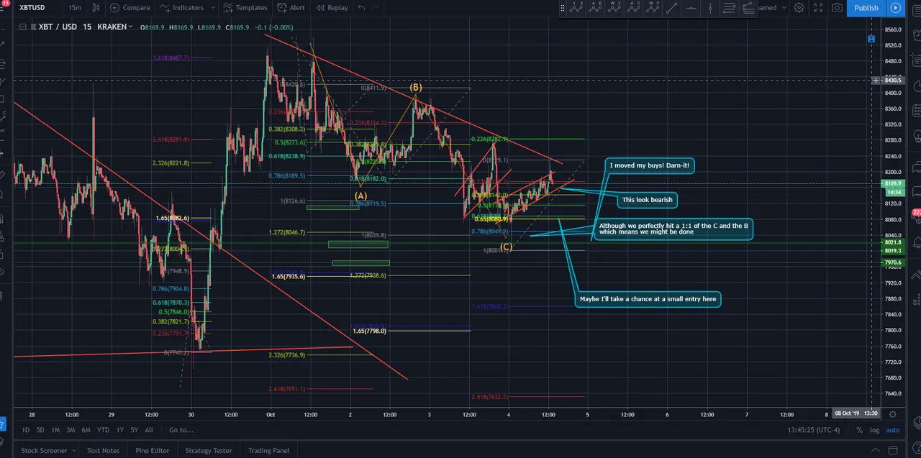This screenshot has height=458, width=921.
Task: Select the Vertical Line tool
Action: click(x=711, y=8)
